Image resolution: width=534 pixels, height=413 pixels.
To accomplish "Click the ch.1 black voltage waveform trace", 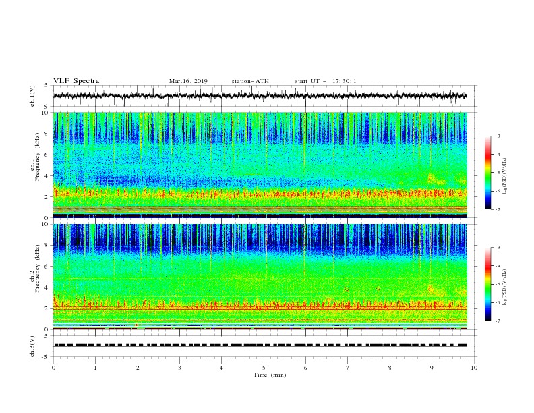I will (x=260, y=96).
